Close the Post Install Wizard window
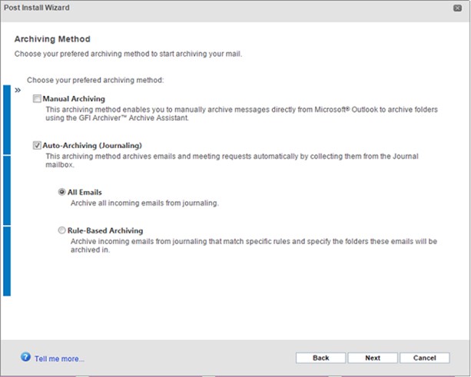This screenshot has width=471, height=377. click(457, 8)
